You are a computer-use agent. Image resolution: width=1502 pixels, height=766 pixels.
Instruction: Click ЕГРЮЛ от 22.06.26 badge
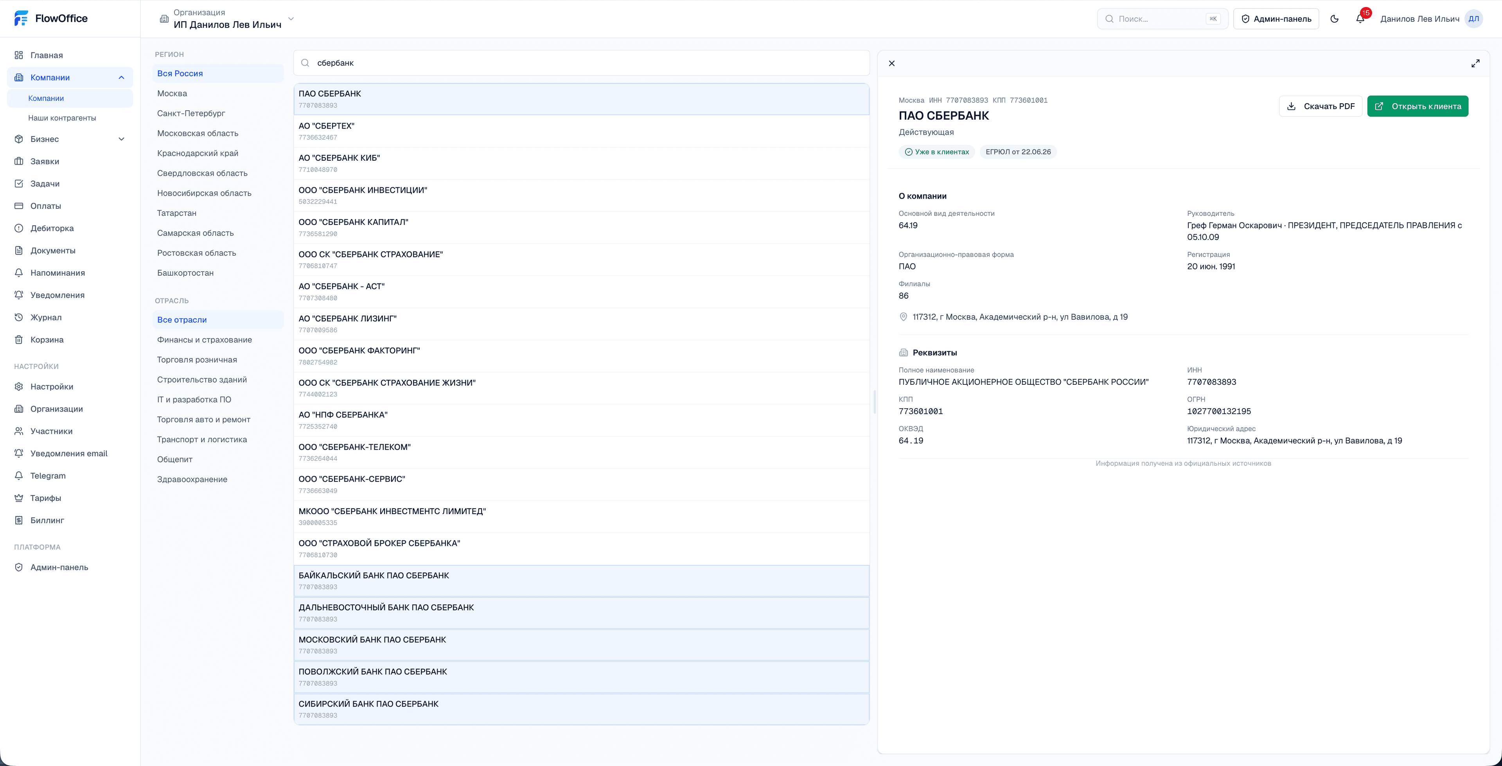point(1018,152)
